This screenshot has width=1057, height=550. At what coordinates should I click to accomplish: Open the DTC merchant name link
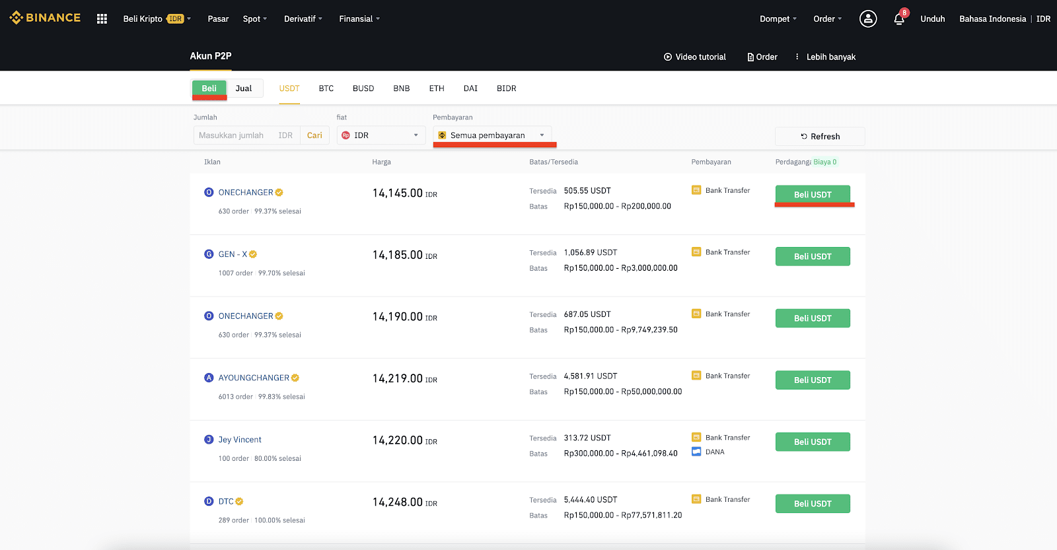226,501
